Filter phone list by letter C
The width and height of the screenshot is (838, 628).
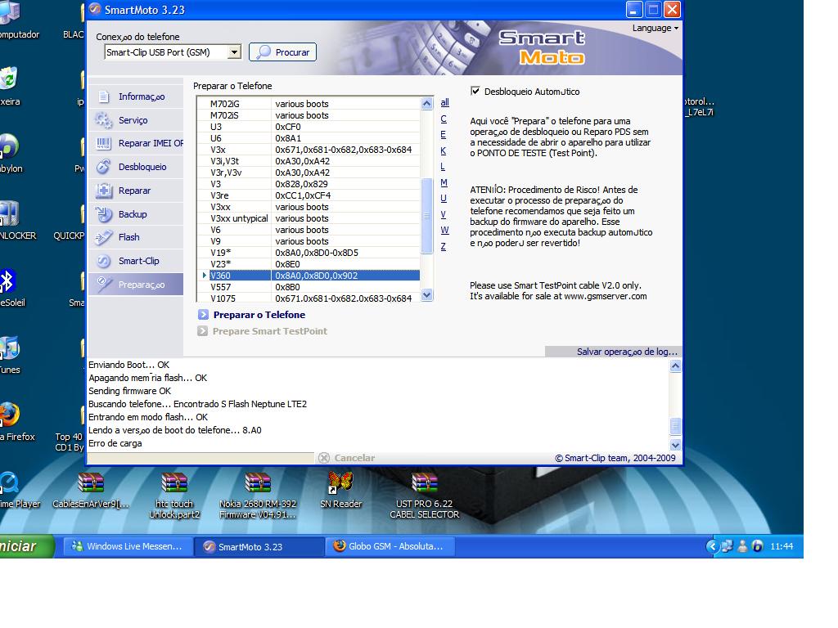click(x=444, y=119)
